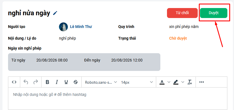The width and height of the screenshot is (234, 110).
Task: Click the green Duyệt approve button
Action: coord(214,13)
